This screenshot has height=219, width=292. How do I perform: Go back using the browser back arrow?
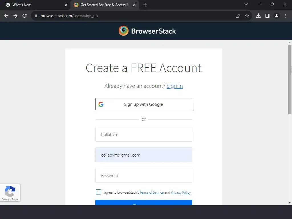point(6,16)
